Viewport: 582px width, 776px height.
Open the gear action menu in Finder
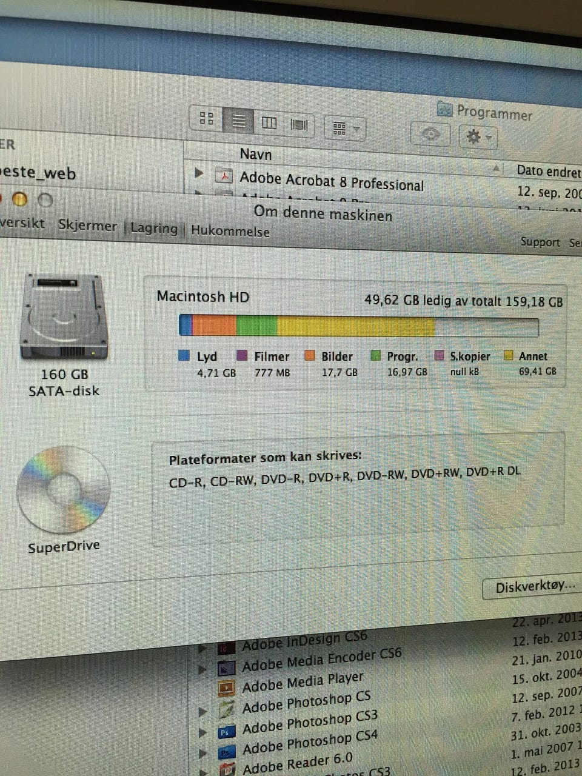pos(479,137)
